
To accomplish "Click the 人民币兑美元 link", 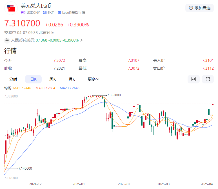I will point(23,40).
